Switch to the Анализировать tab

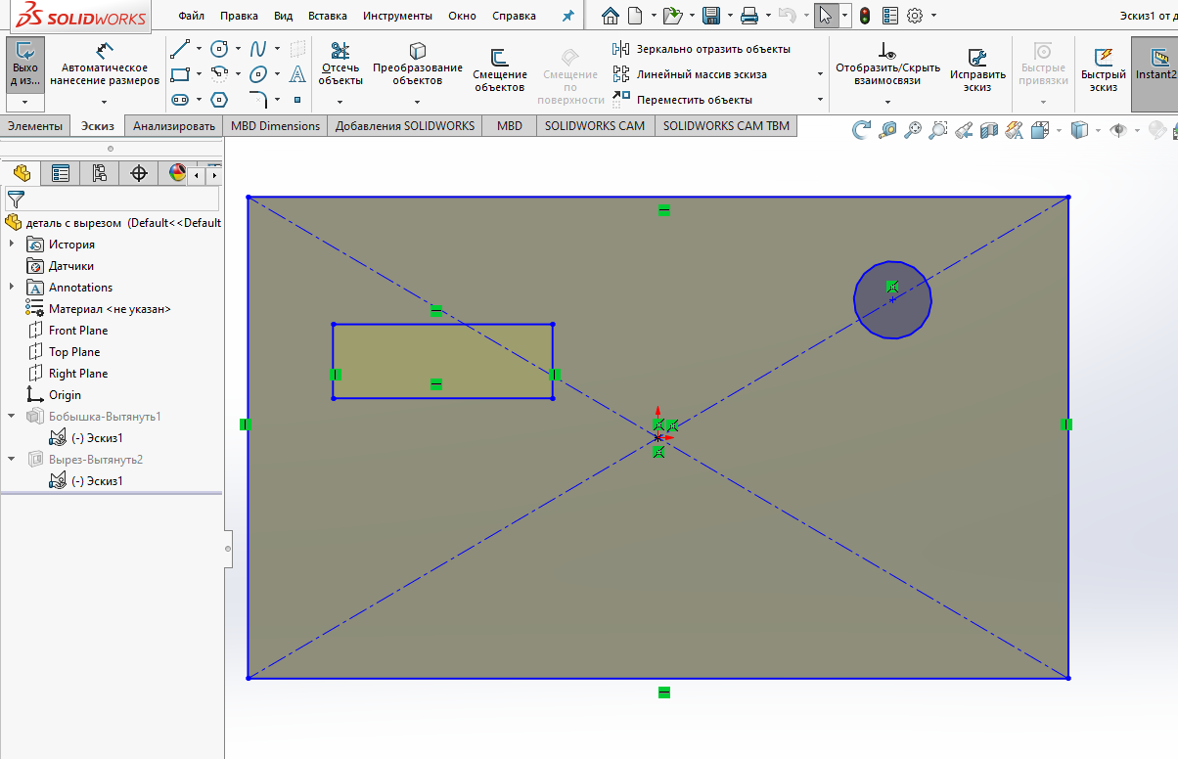[174, 125]
